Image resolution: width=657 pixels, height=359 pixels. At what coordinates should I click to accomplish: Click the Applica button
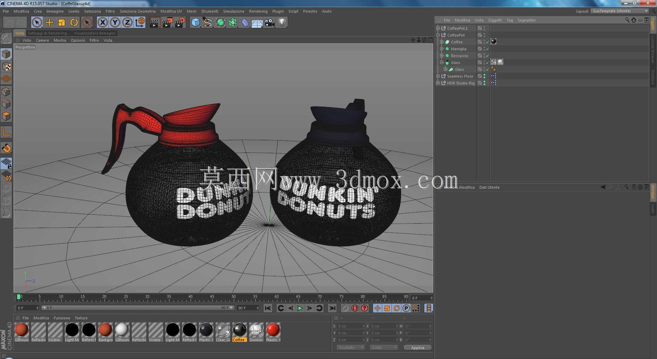tap(417, 347)
